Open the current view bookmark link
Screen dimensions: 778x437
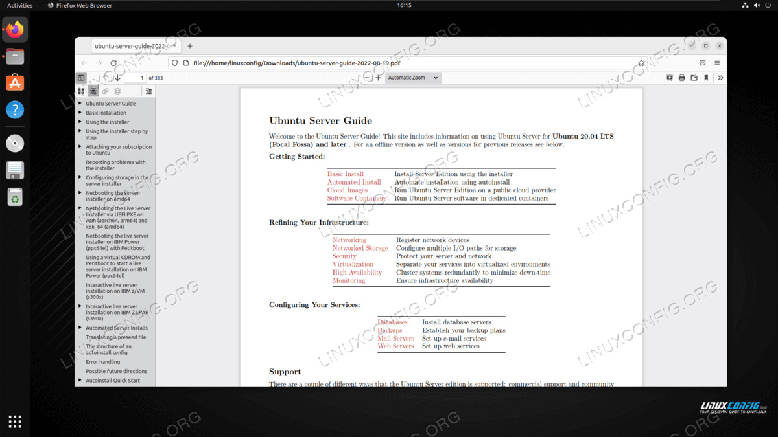coord(706,78)
